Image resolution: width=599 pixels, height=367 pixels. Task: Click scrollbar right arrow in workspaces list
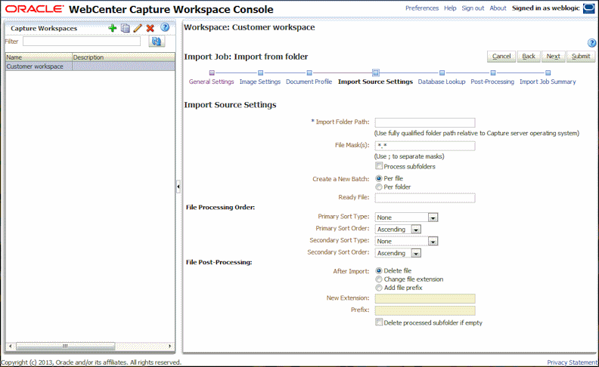click(170, 346)
